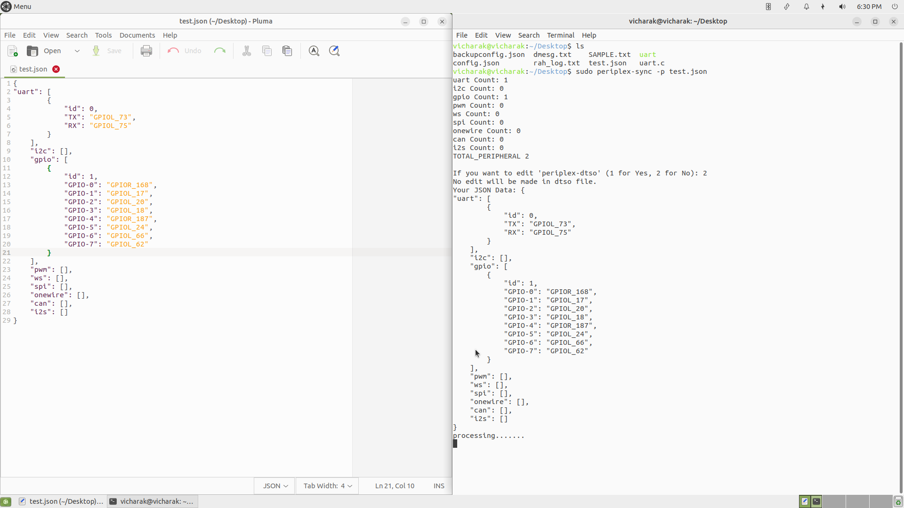Save the test.json document
This screenshot has width=904, height=508.
[107, 51]
